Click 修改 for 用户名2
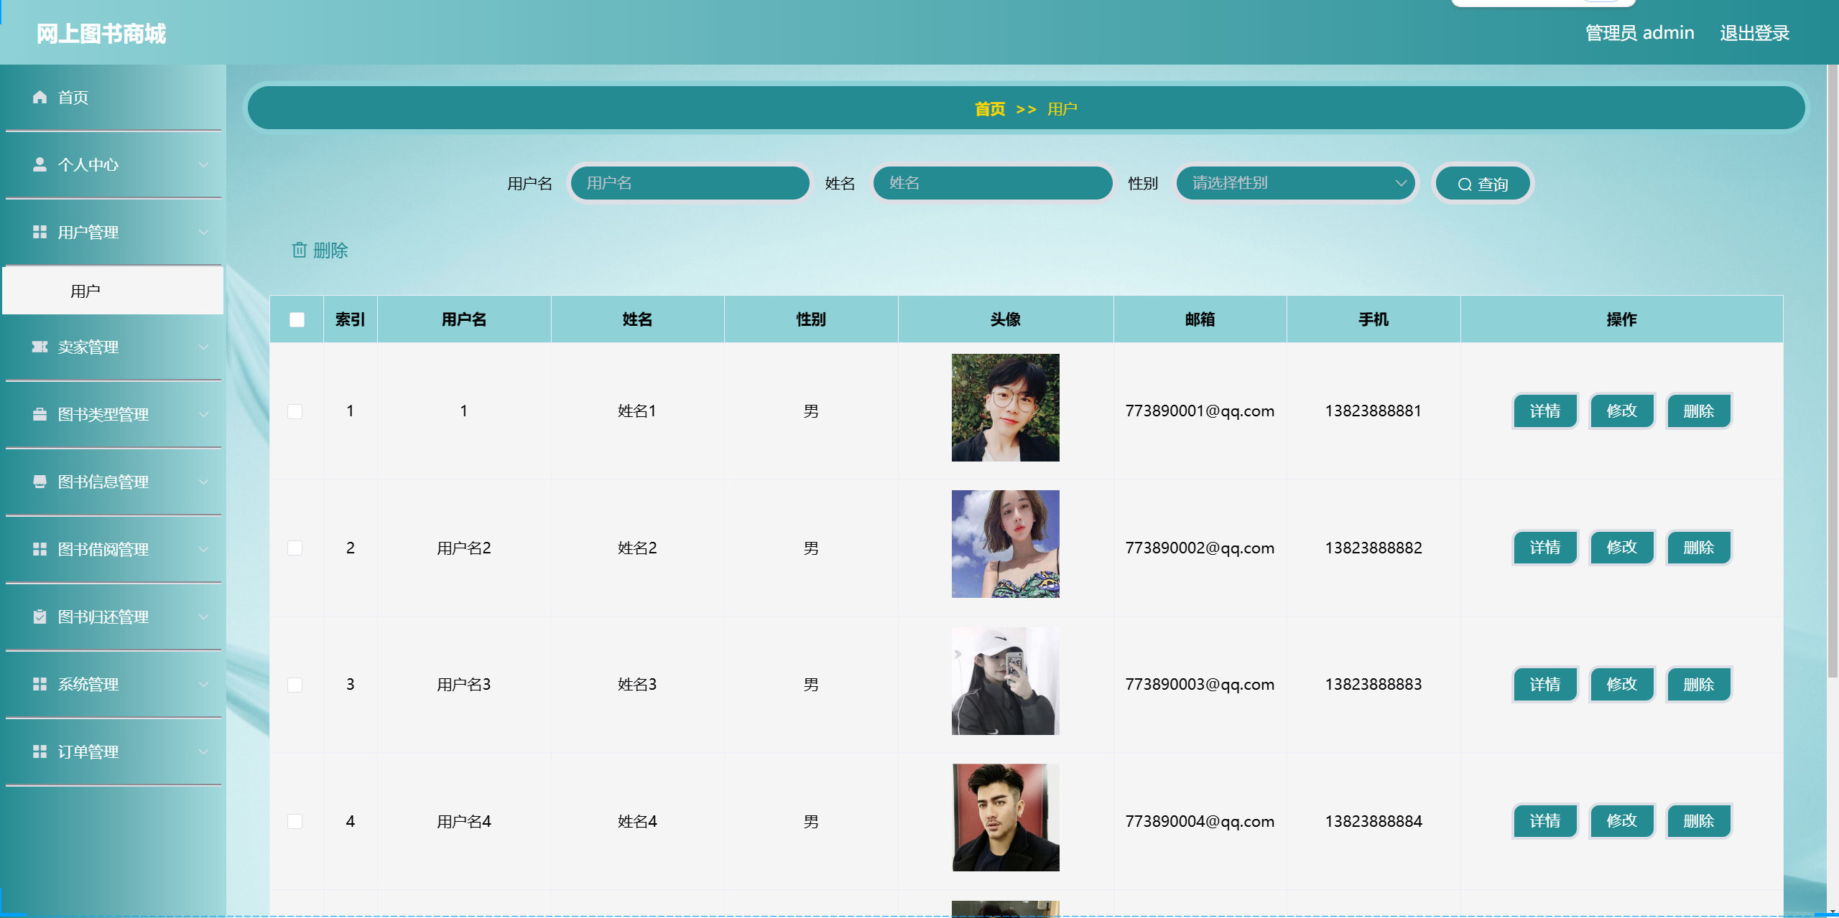 coord(1622,548)
